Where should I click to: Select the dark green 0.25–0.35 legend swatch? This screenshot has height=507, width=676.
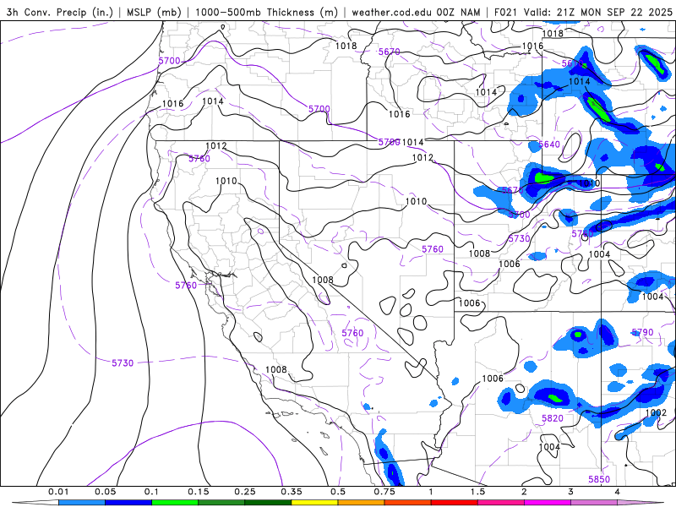[x=268, y=503]
